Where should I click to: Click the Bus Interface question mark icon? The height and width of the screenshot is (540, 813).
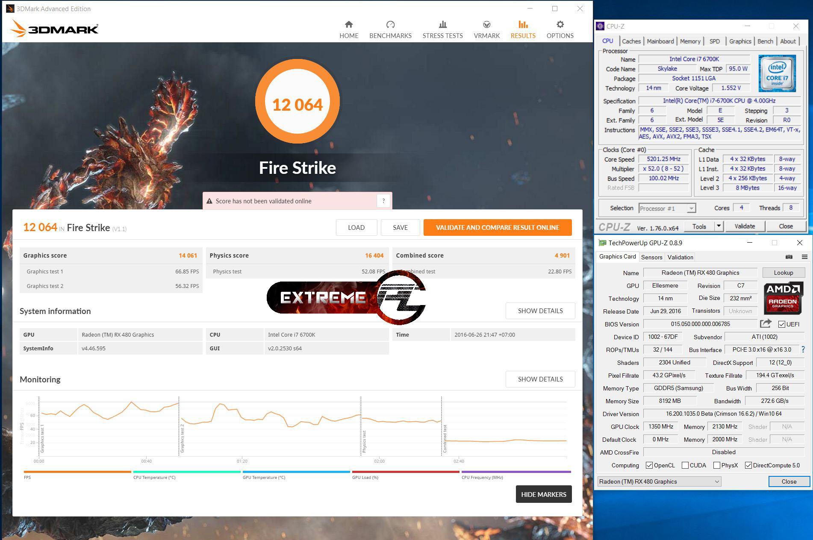tap(803, 349)
